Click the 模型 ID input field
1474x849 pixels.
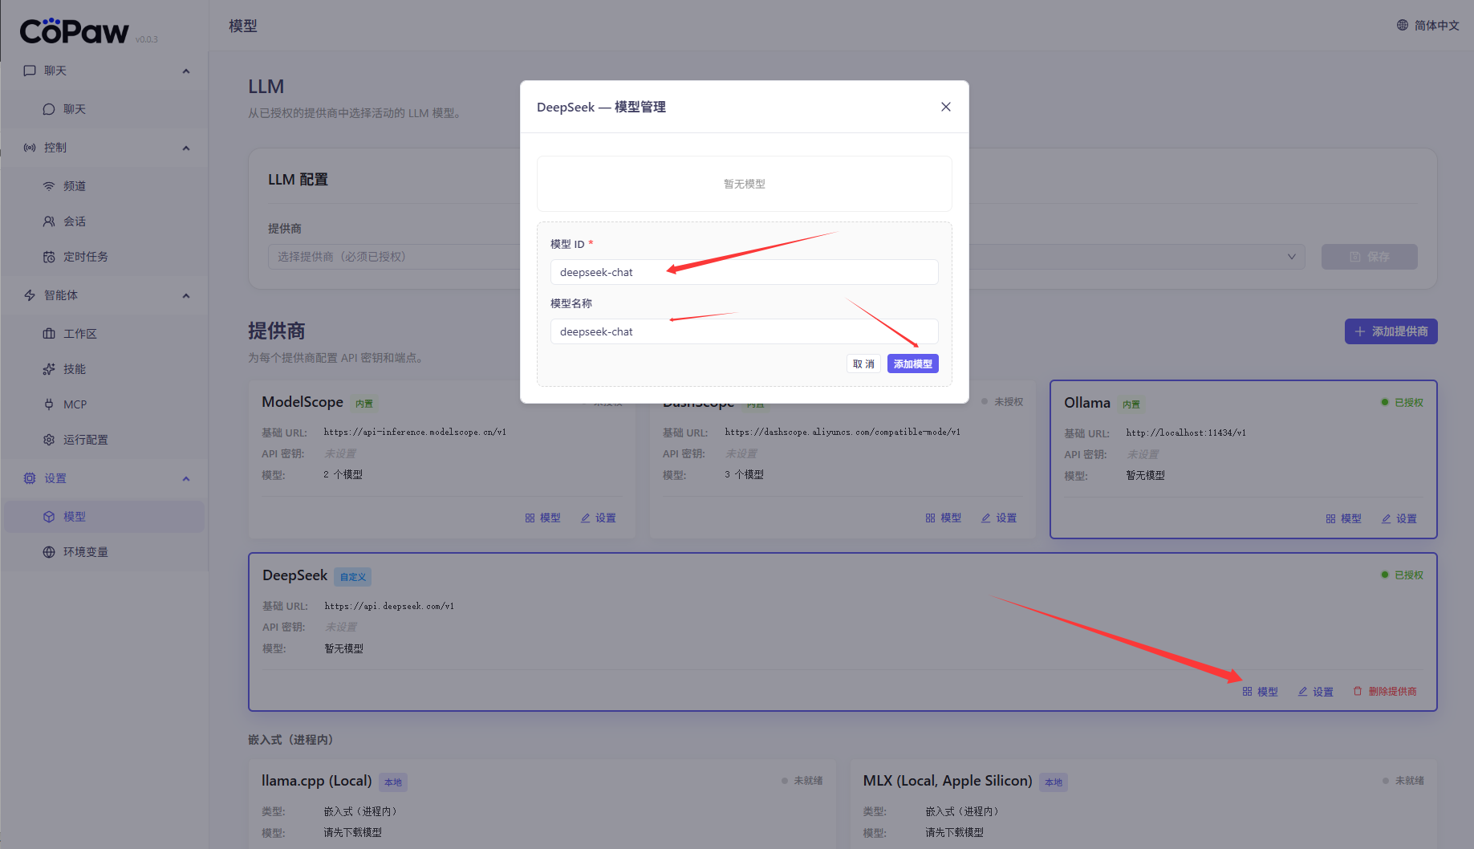click(744, 272)
